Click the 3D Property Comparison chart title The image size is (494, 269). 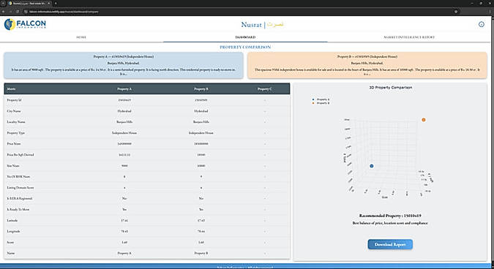tap(390, 88)
